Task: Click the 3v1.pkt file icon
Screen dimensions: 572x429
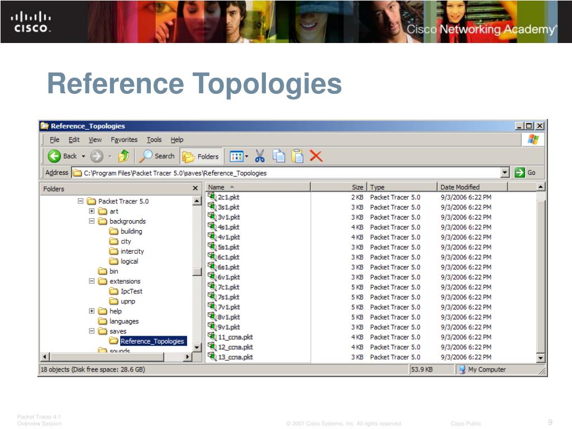Action: (212, 217)
